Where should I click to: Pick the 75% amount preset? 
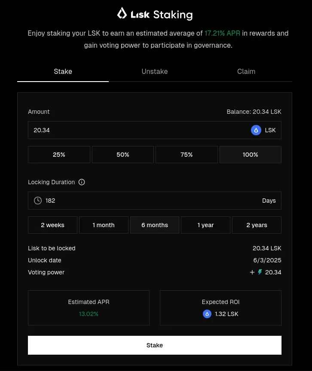pyautogui.click(x=187, y=155)
